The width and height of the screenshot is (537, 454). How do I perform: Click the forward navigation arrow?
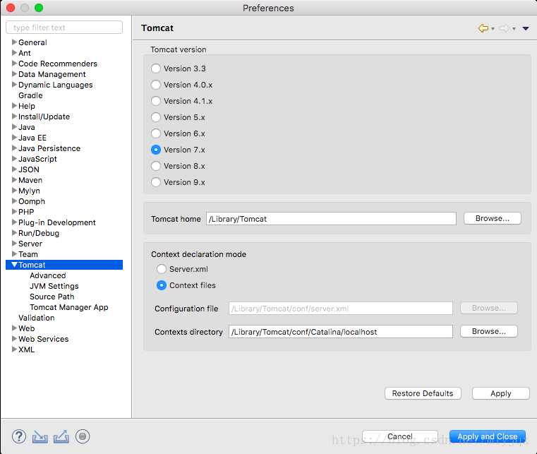[x=504, y=28]
